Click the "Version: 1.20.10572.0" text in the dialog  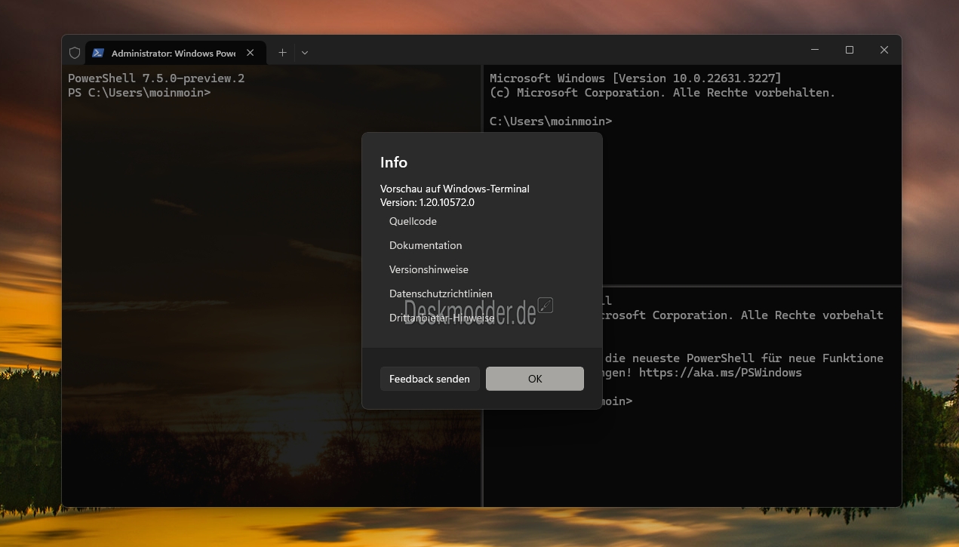tap(427, 202)
